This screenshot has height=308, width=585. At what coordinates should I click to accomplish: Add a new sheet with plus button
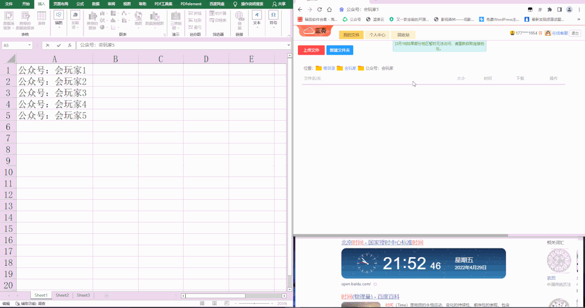(106, 296)
